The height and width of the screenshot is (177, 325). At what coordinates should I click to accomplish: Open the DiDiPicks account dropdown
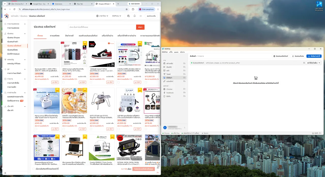[117, 16]
